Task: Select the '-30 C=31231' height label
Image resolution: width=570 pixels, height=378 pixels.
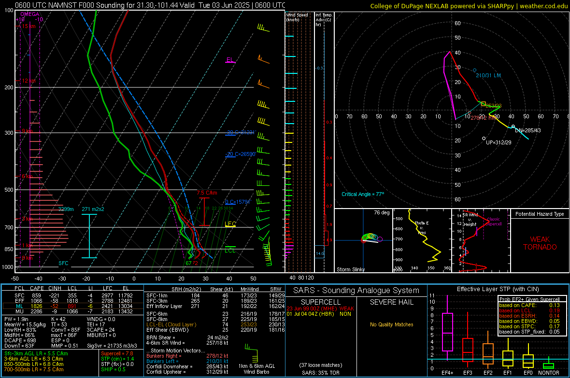Action: (x=241, y=132)
